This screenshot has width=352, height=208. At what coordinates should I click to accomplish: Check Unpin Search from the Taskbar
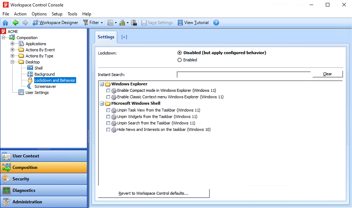[x=108, y=123]
